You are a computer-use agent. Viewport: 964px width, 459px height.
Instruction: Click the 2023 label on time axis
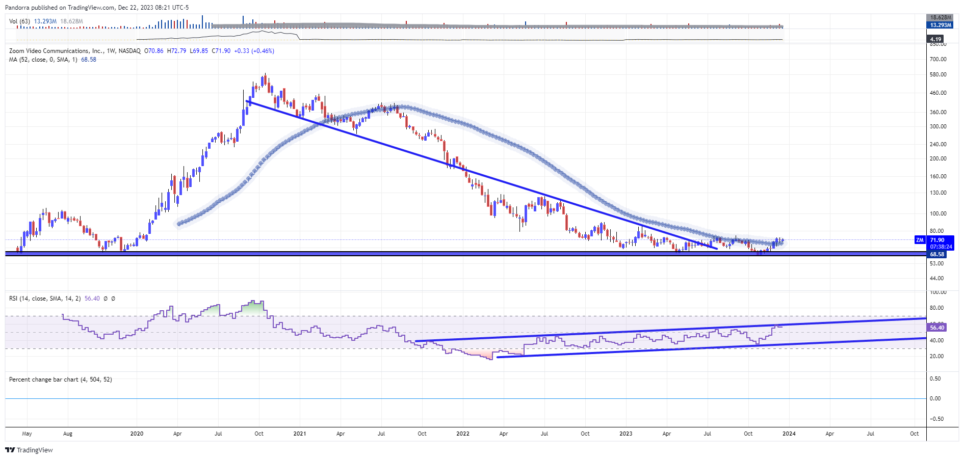tap(626, 434)
